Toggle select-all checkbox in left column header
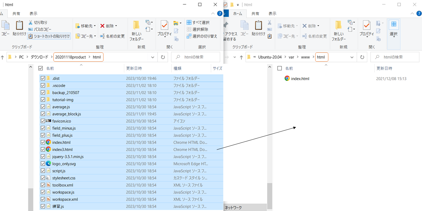422x211 pixels. (x=41, y=68)
